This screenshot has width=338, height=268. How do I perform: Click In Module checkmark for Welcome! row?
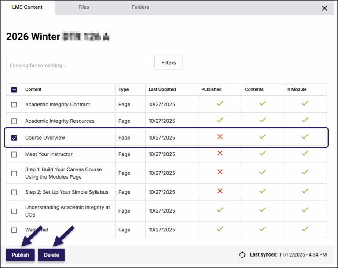point(305,229)
